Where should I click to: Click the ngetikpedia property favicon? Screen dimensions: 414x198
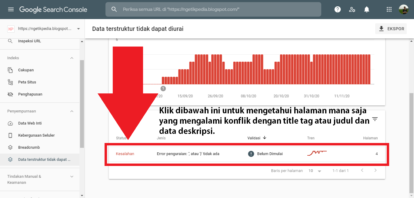11,29
